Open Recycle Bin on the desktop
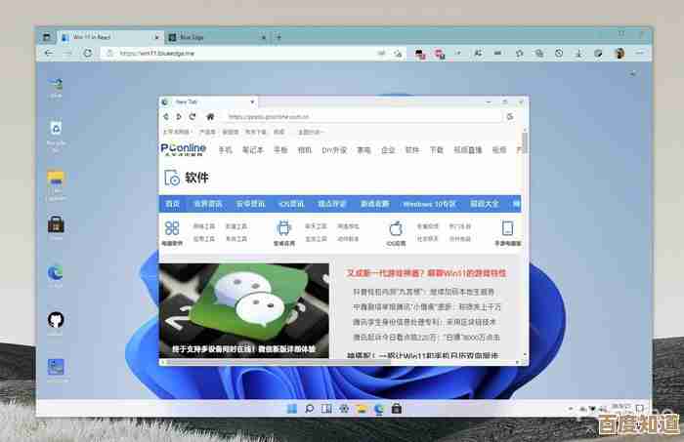The height and width of the screenshot is (442, 684). tap(56, 129)
